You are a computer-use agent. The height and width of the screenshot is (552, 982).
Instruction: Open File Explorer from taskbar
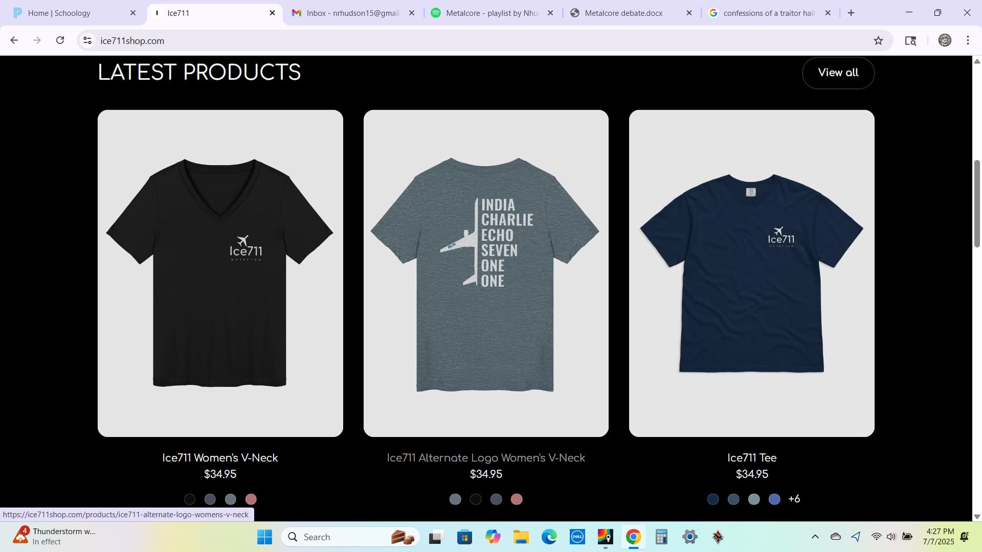(521, 537)
